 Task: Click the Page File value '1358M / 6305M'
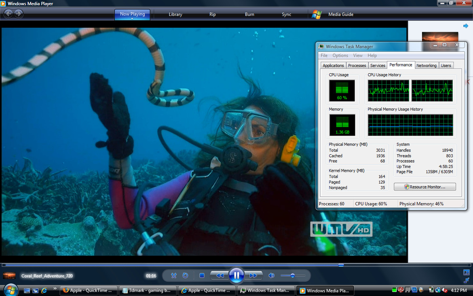[x=439, y=172]
